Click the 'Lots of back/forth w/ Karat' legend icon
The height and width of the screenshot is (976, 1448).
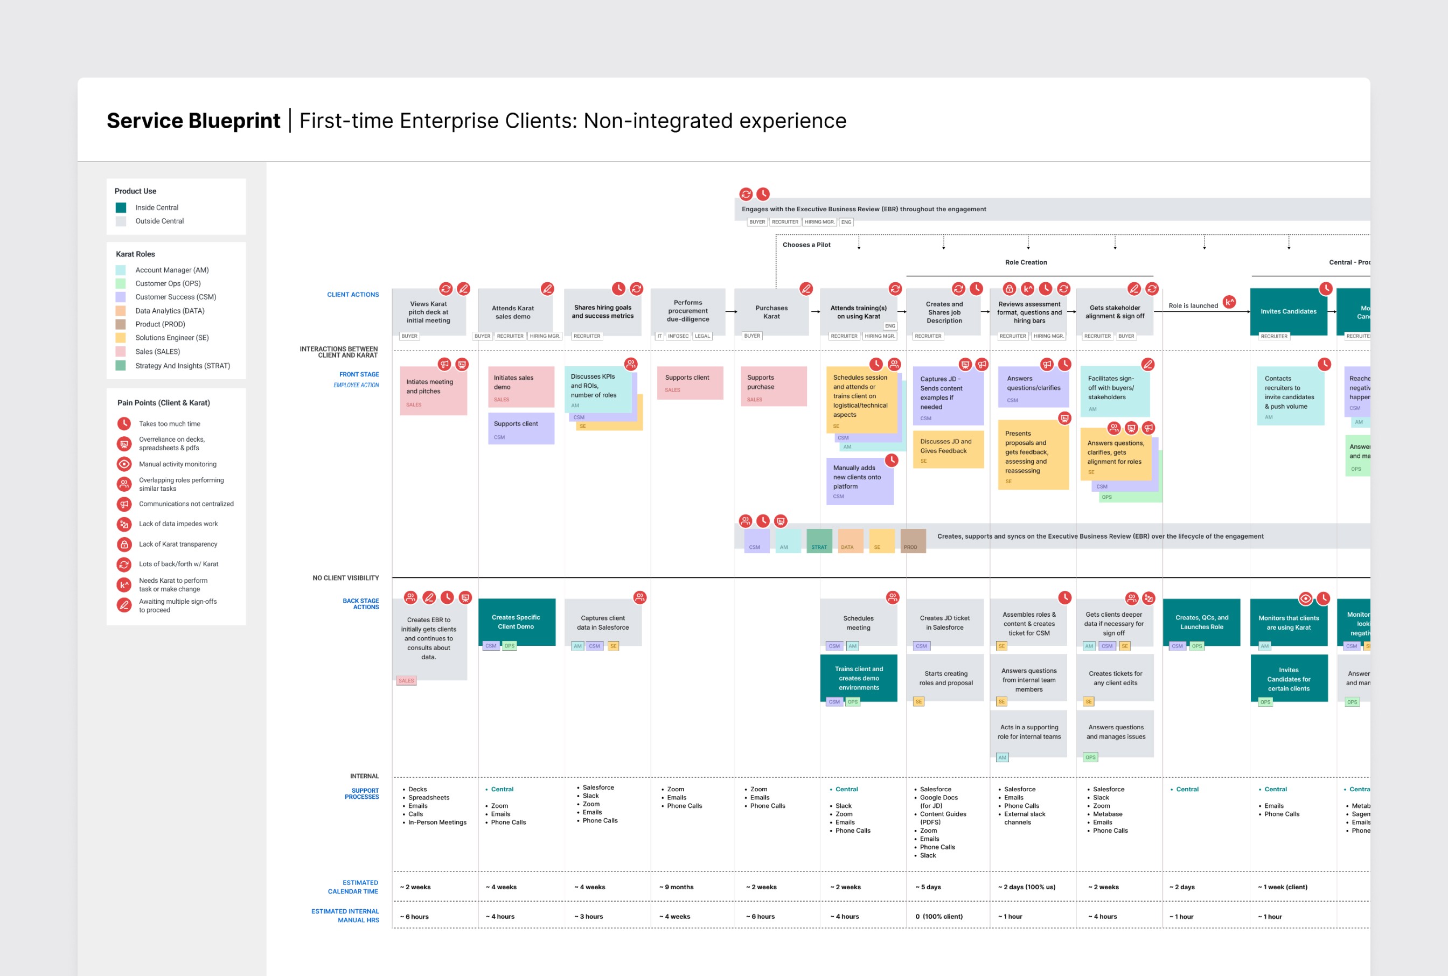(x=124, y=564)
